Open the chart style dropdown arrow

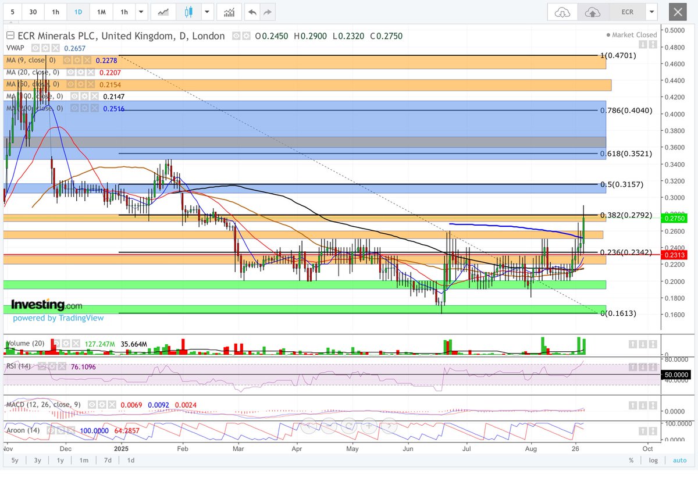[x=207, y=12]
